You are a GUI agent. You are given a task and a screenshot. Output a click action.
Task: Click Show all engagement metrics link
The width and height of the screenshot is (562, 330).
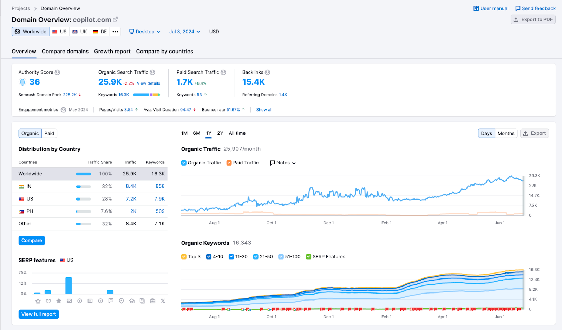[264, 110]
